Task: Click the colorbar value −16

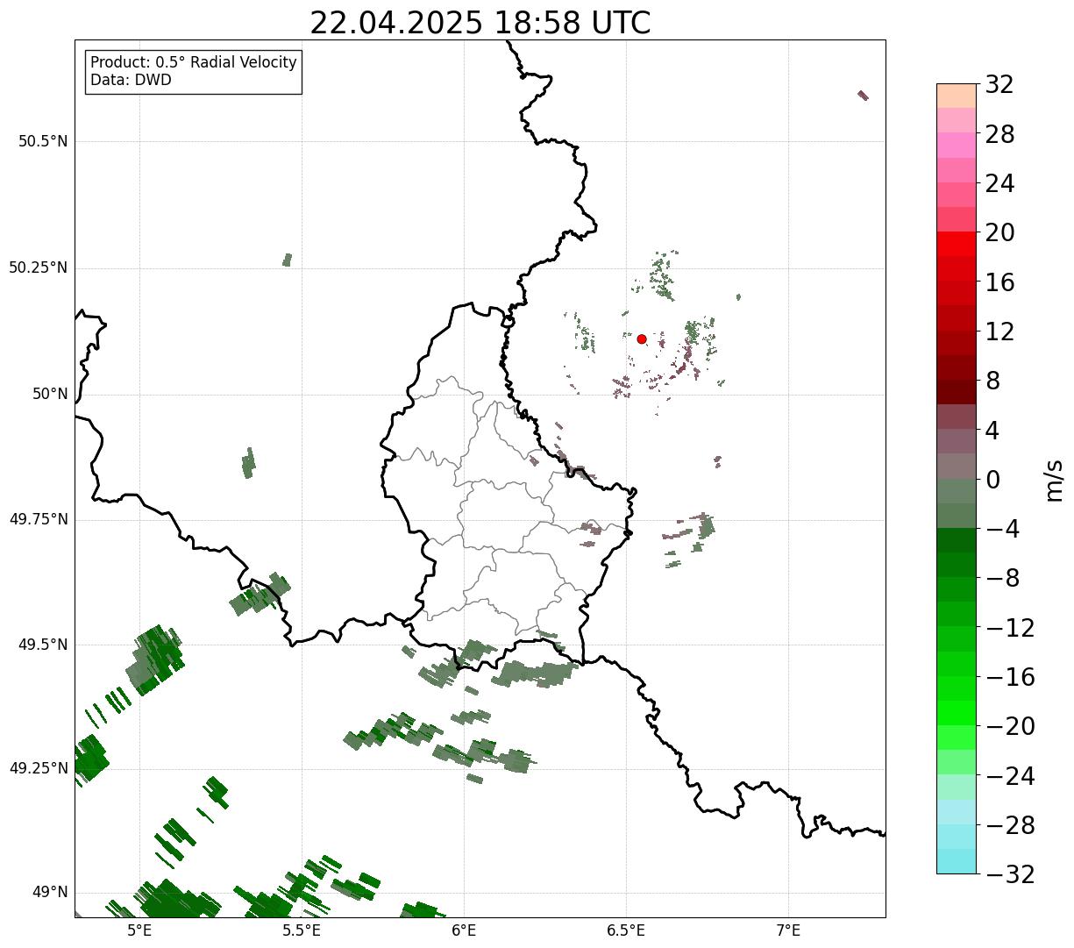Action: (x=1010, y=677)
